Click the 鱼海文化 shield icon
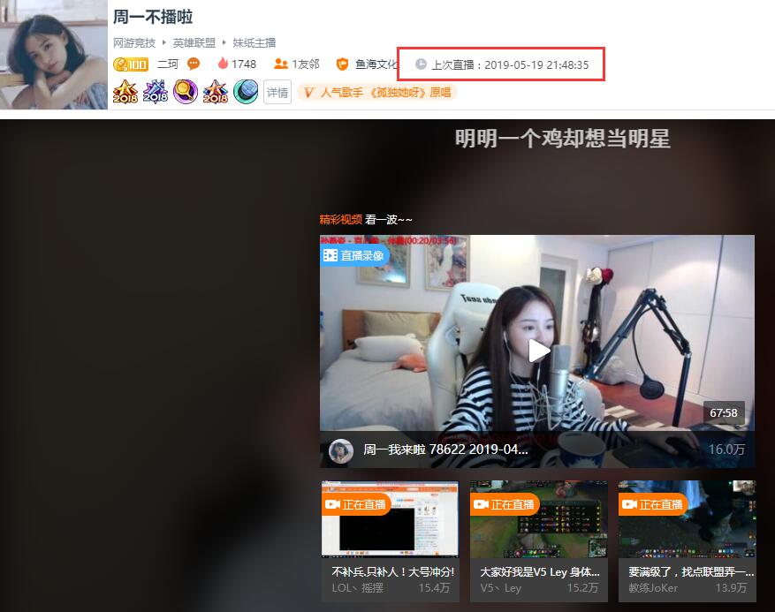 (342, 64)
